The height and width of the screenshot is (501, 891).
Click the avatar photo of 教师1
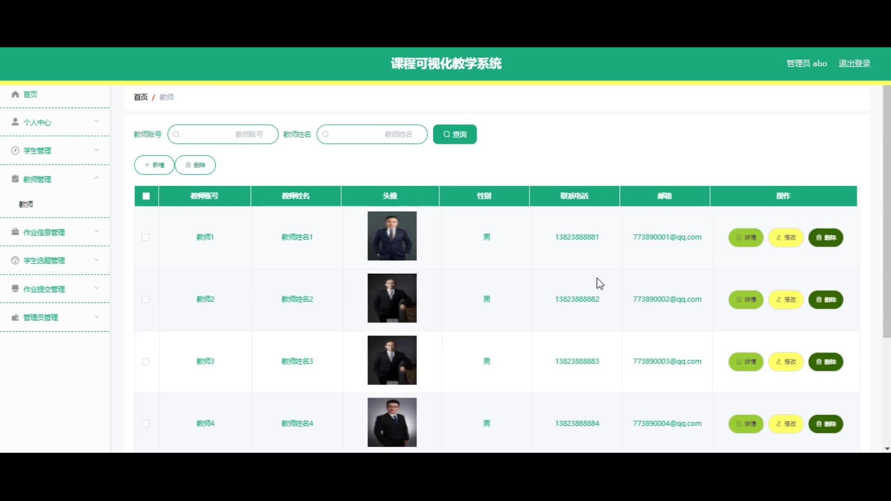392,236
